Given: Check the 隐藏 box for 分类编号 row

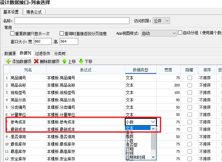Looking at the screenshot, I should pyautogui.click(x=190, y=107).
